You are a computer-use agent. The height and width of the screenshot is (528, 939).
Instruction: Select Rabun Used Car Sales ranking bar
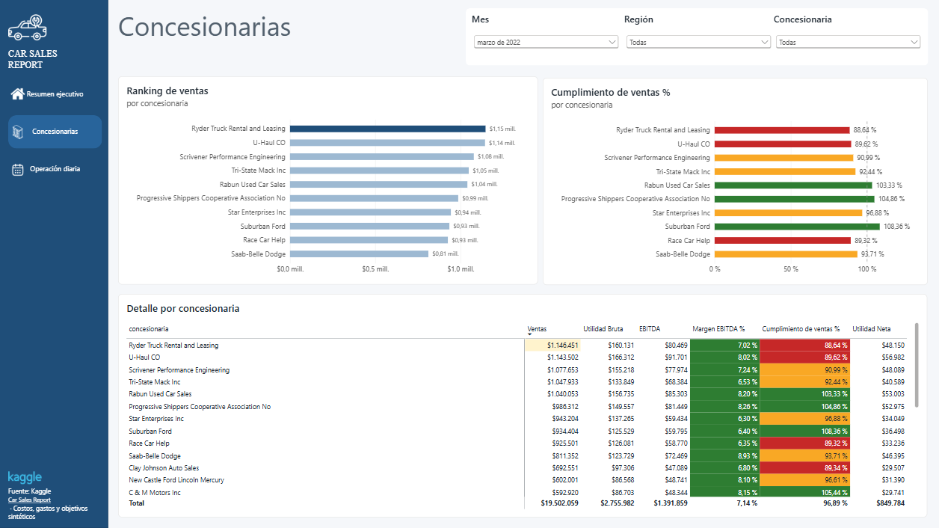tap(378, 184)
